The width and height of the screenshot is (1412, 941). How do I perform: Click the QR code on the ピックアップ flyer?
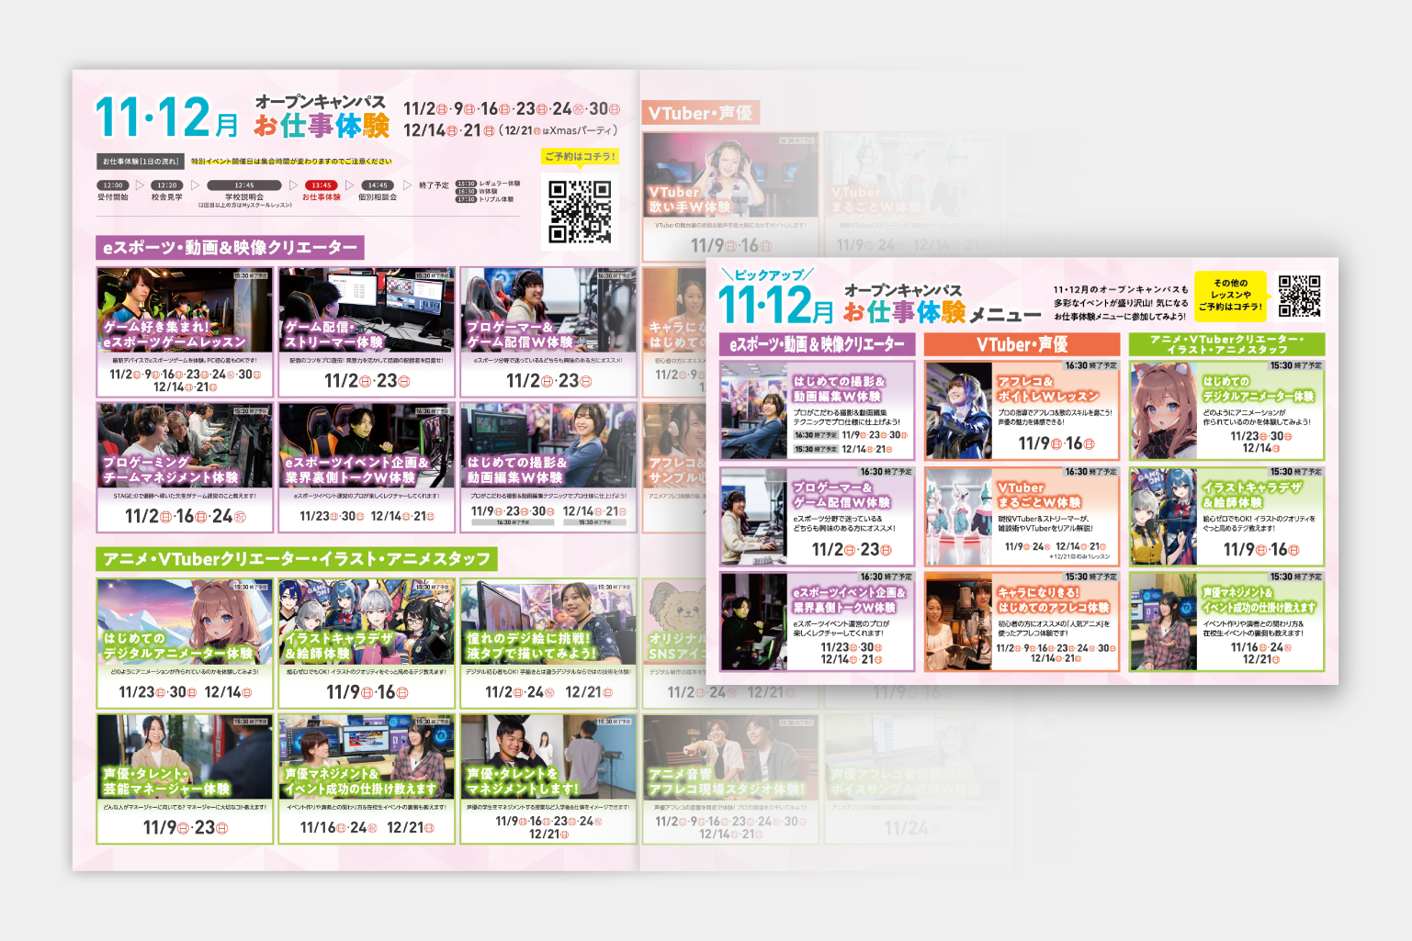click(x=1299, y=296)
